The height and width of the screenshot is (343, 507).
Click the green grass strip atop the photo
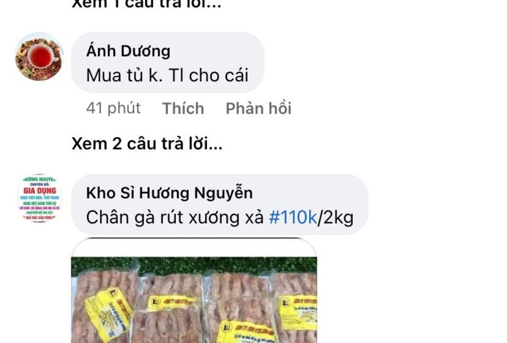[x=194, y=264]
